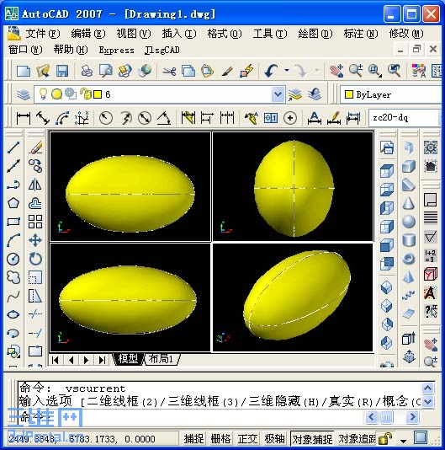Image resolution: width=445 pixels, height=450 pixels.
Task: Create a 3D Sphere solid
Action: click(x=409, y=222)
